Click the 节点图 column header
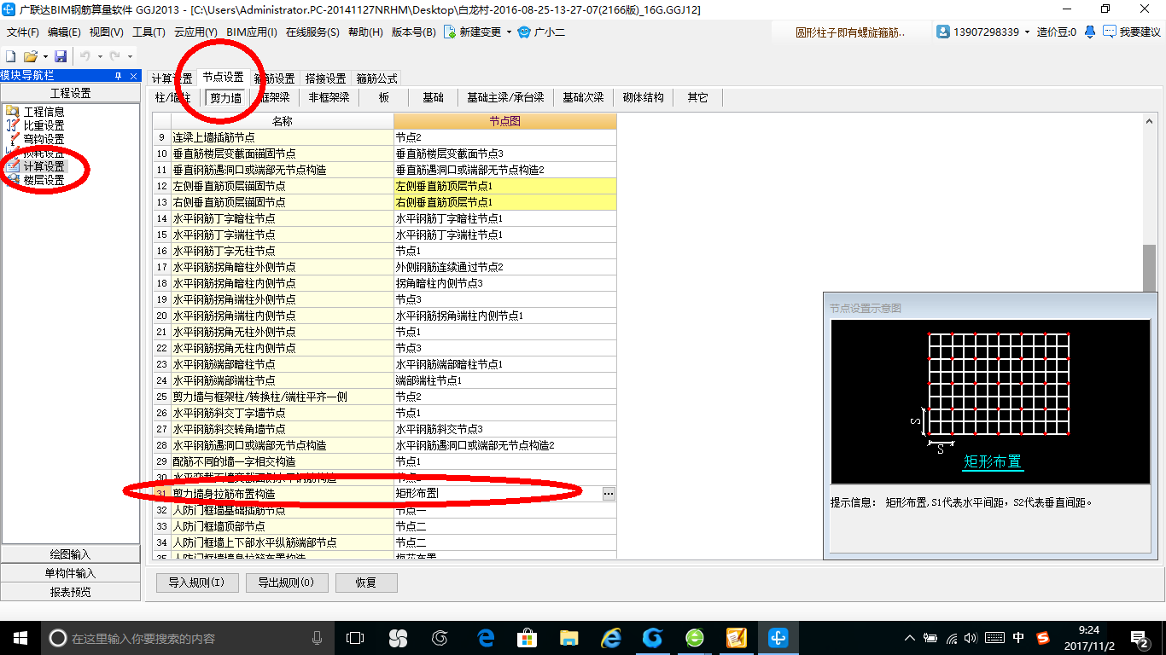The image size is (1166, 655). 505,121
